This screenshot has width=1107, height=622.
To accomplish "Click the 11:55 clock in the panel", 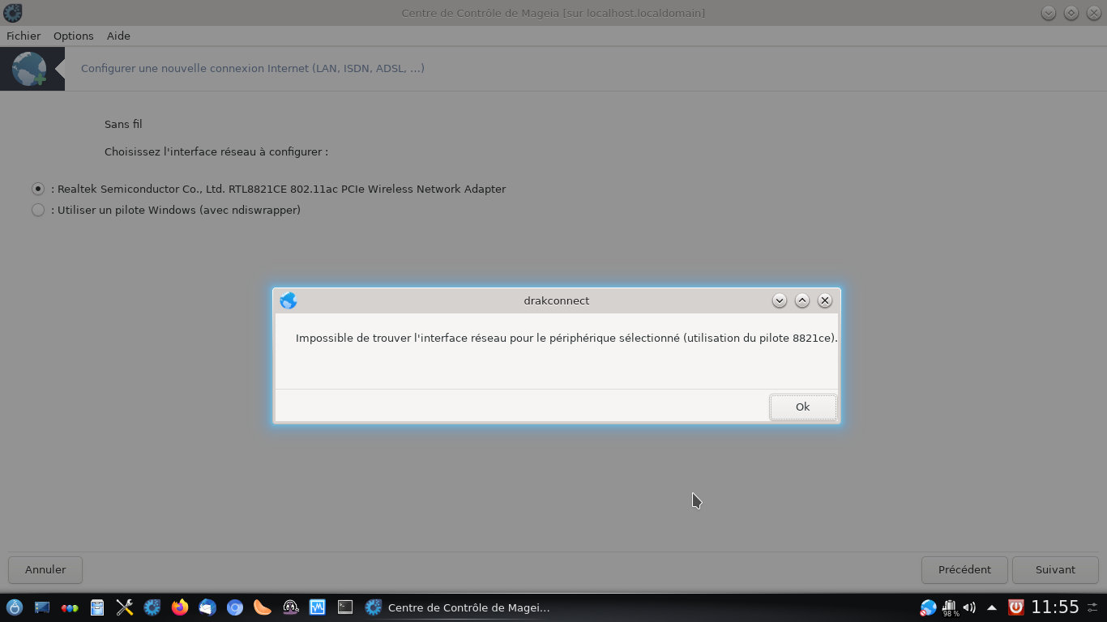I will point(1055,607).
